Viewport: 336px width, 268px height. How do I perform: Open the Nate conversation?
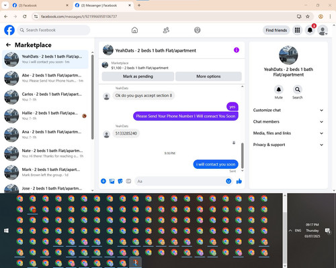click(x=45, y=153)
